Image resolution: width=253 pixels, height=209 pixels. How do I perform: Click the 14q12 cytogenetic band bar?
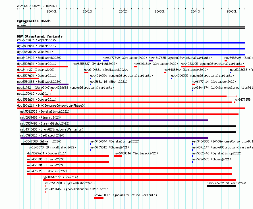[x=131, y=28]
